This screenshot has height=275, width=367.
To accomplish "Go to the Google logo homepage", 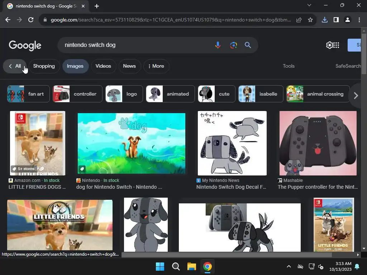I will [x=25, y=45].
